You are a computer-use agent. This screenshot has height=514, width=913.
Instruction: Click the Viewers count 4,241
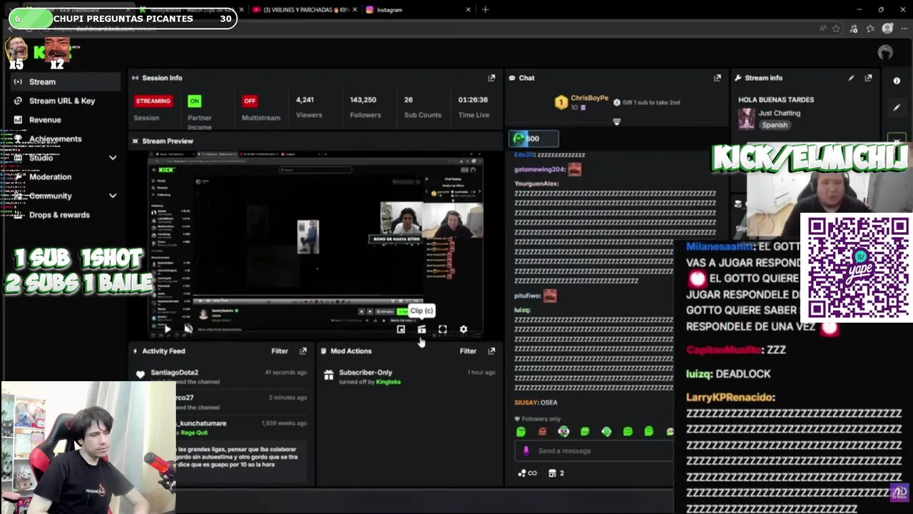(305, 100)
